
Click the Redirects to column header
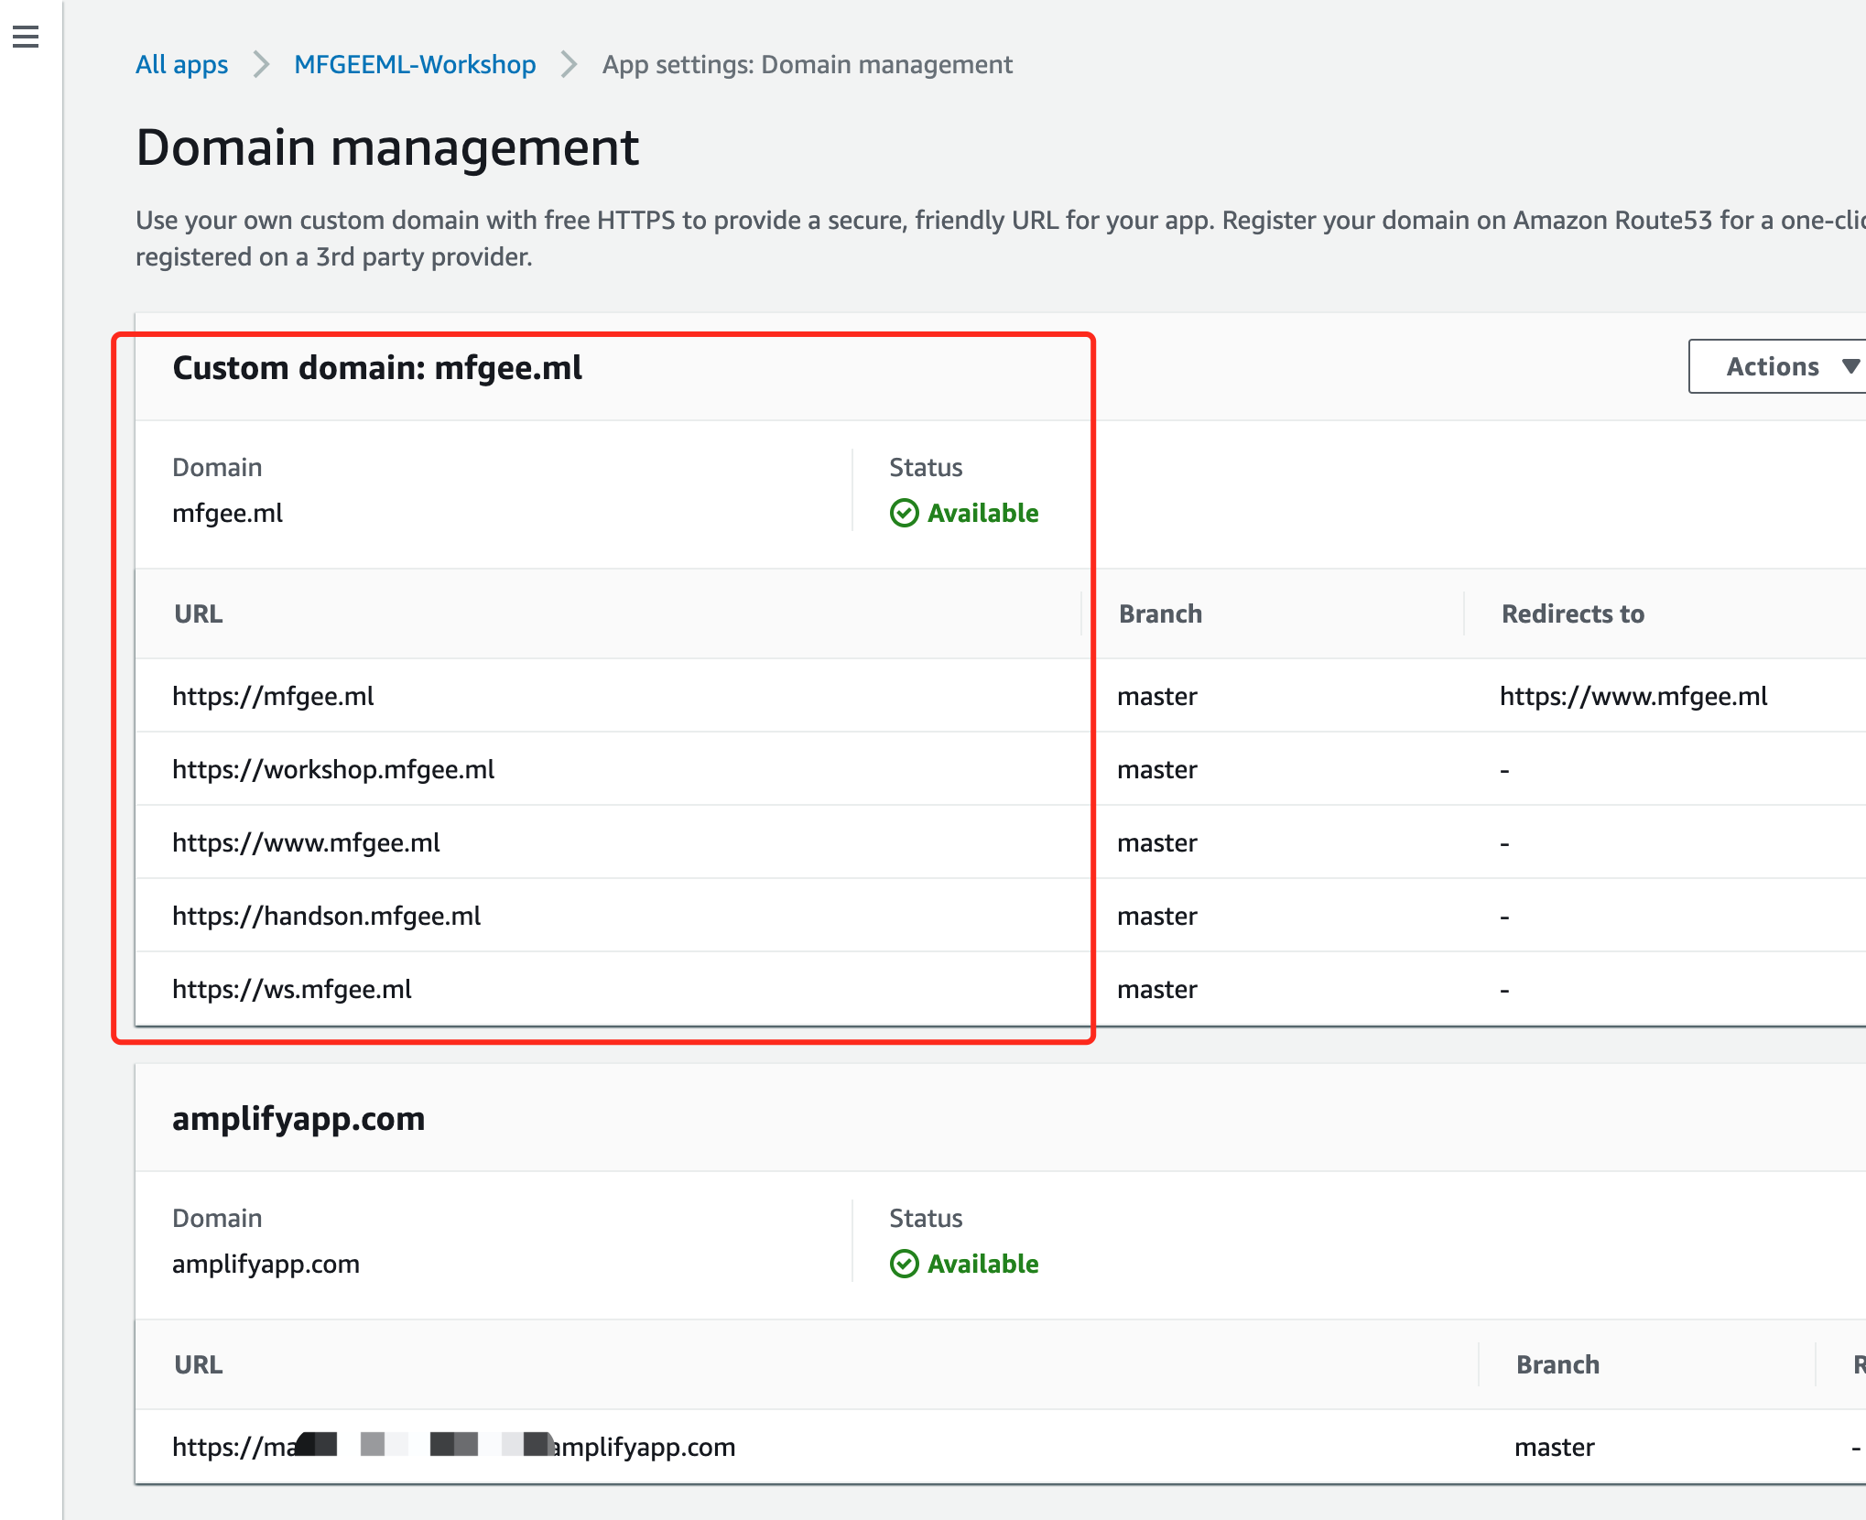pyautogui.click(x=1572, y=613)
